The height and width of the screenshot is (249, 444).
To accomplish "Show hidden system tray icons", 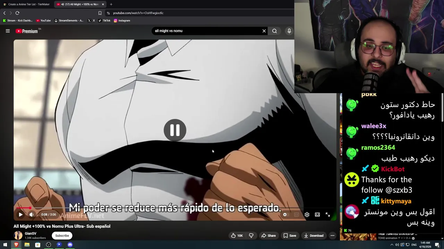I will pyautogui.click(x=392, y=245).
